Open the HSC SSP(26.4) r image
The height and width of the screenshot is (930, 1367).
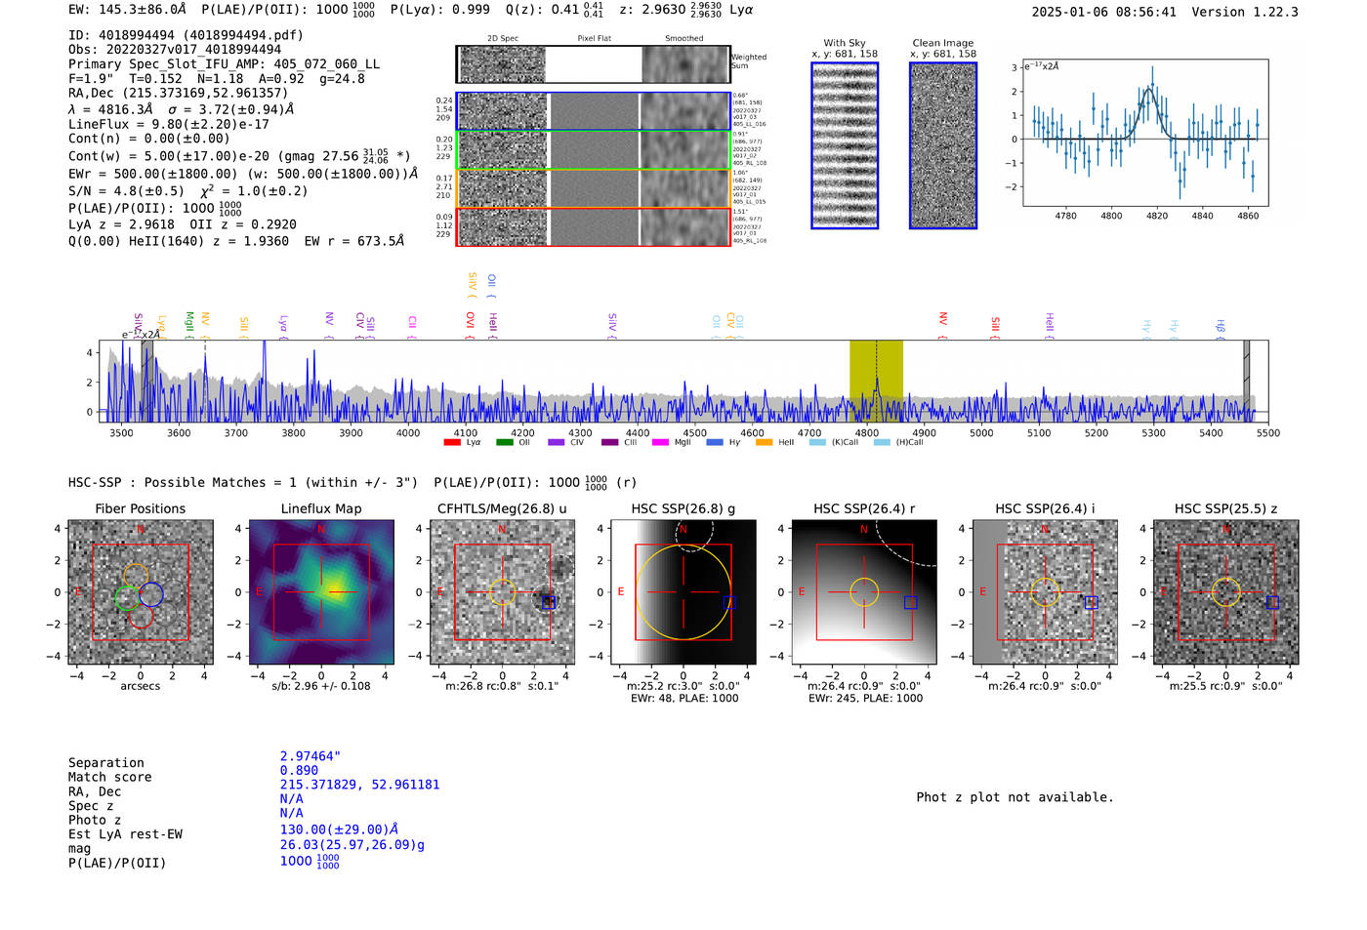(864, 592)
